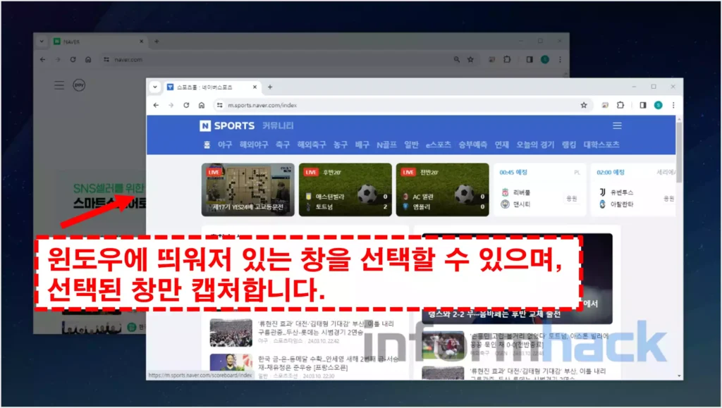Image resolution: width=722 pixels, height=408 pixels.
Task: Select 배구 in sports navigation
Action: [362, 145]
